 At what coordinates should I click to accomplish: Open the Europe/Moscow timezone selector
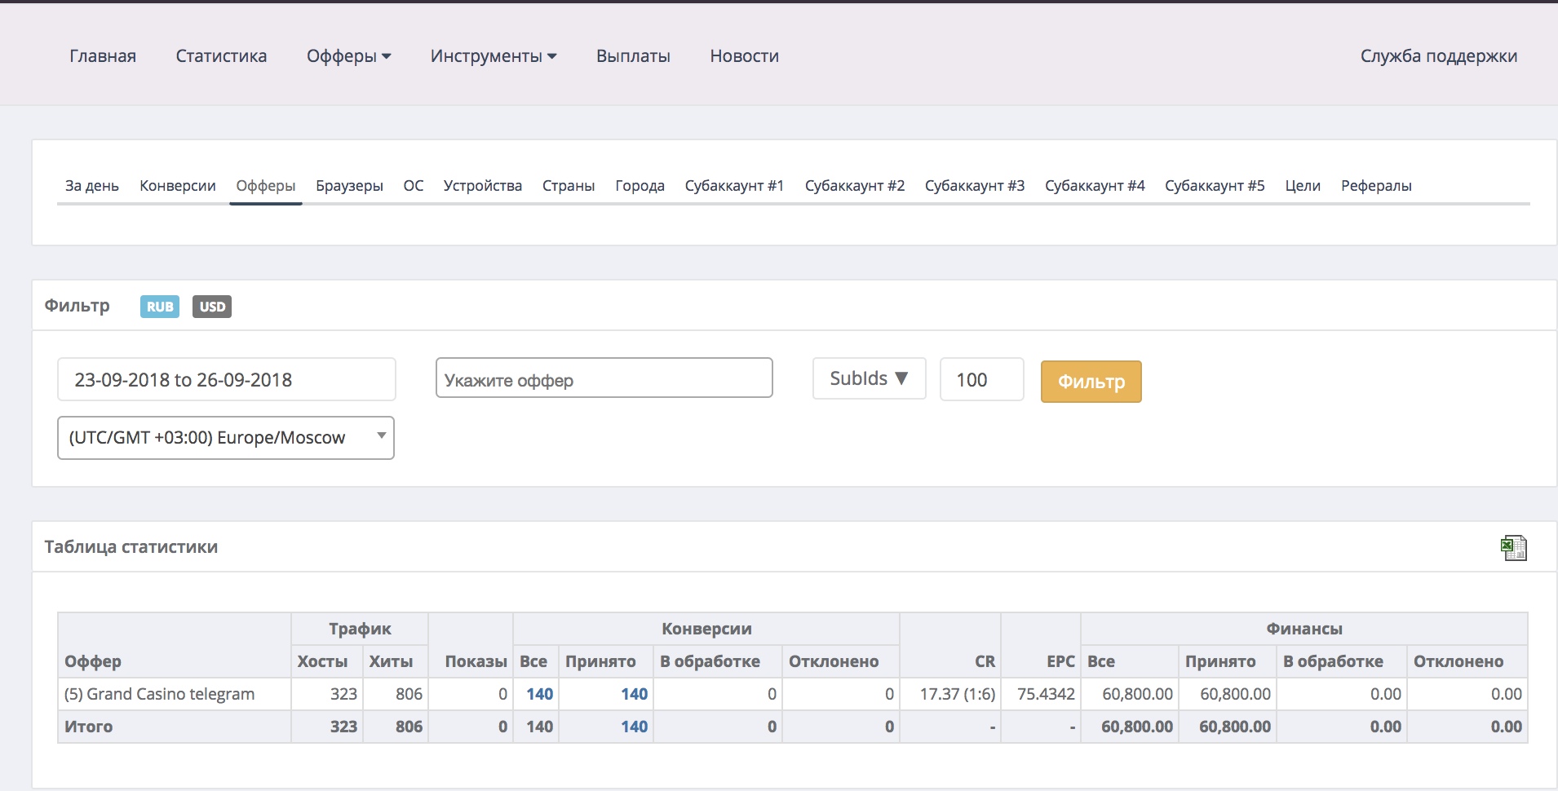(226, 438)
